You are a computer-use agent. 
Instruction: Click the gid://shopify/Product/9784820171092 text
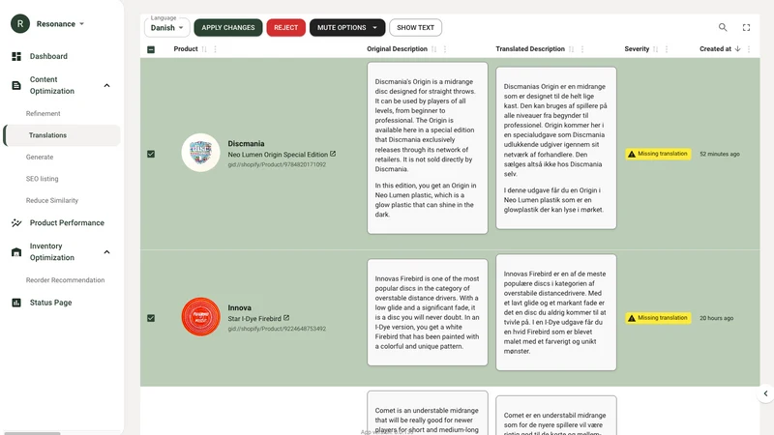click(277, 164)
